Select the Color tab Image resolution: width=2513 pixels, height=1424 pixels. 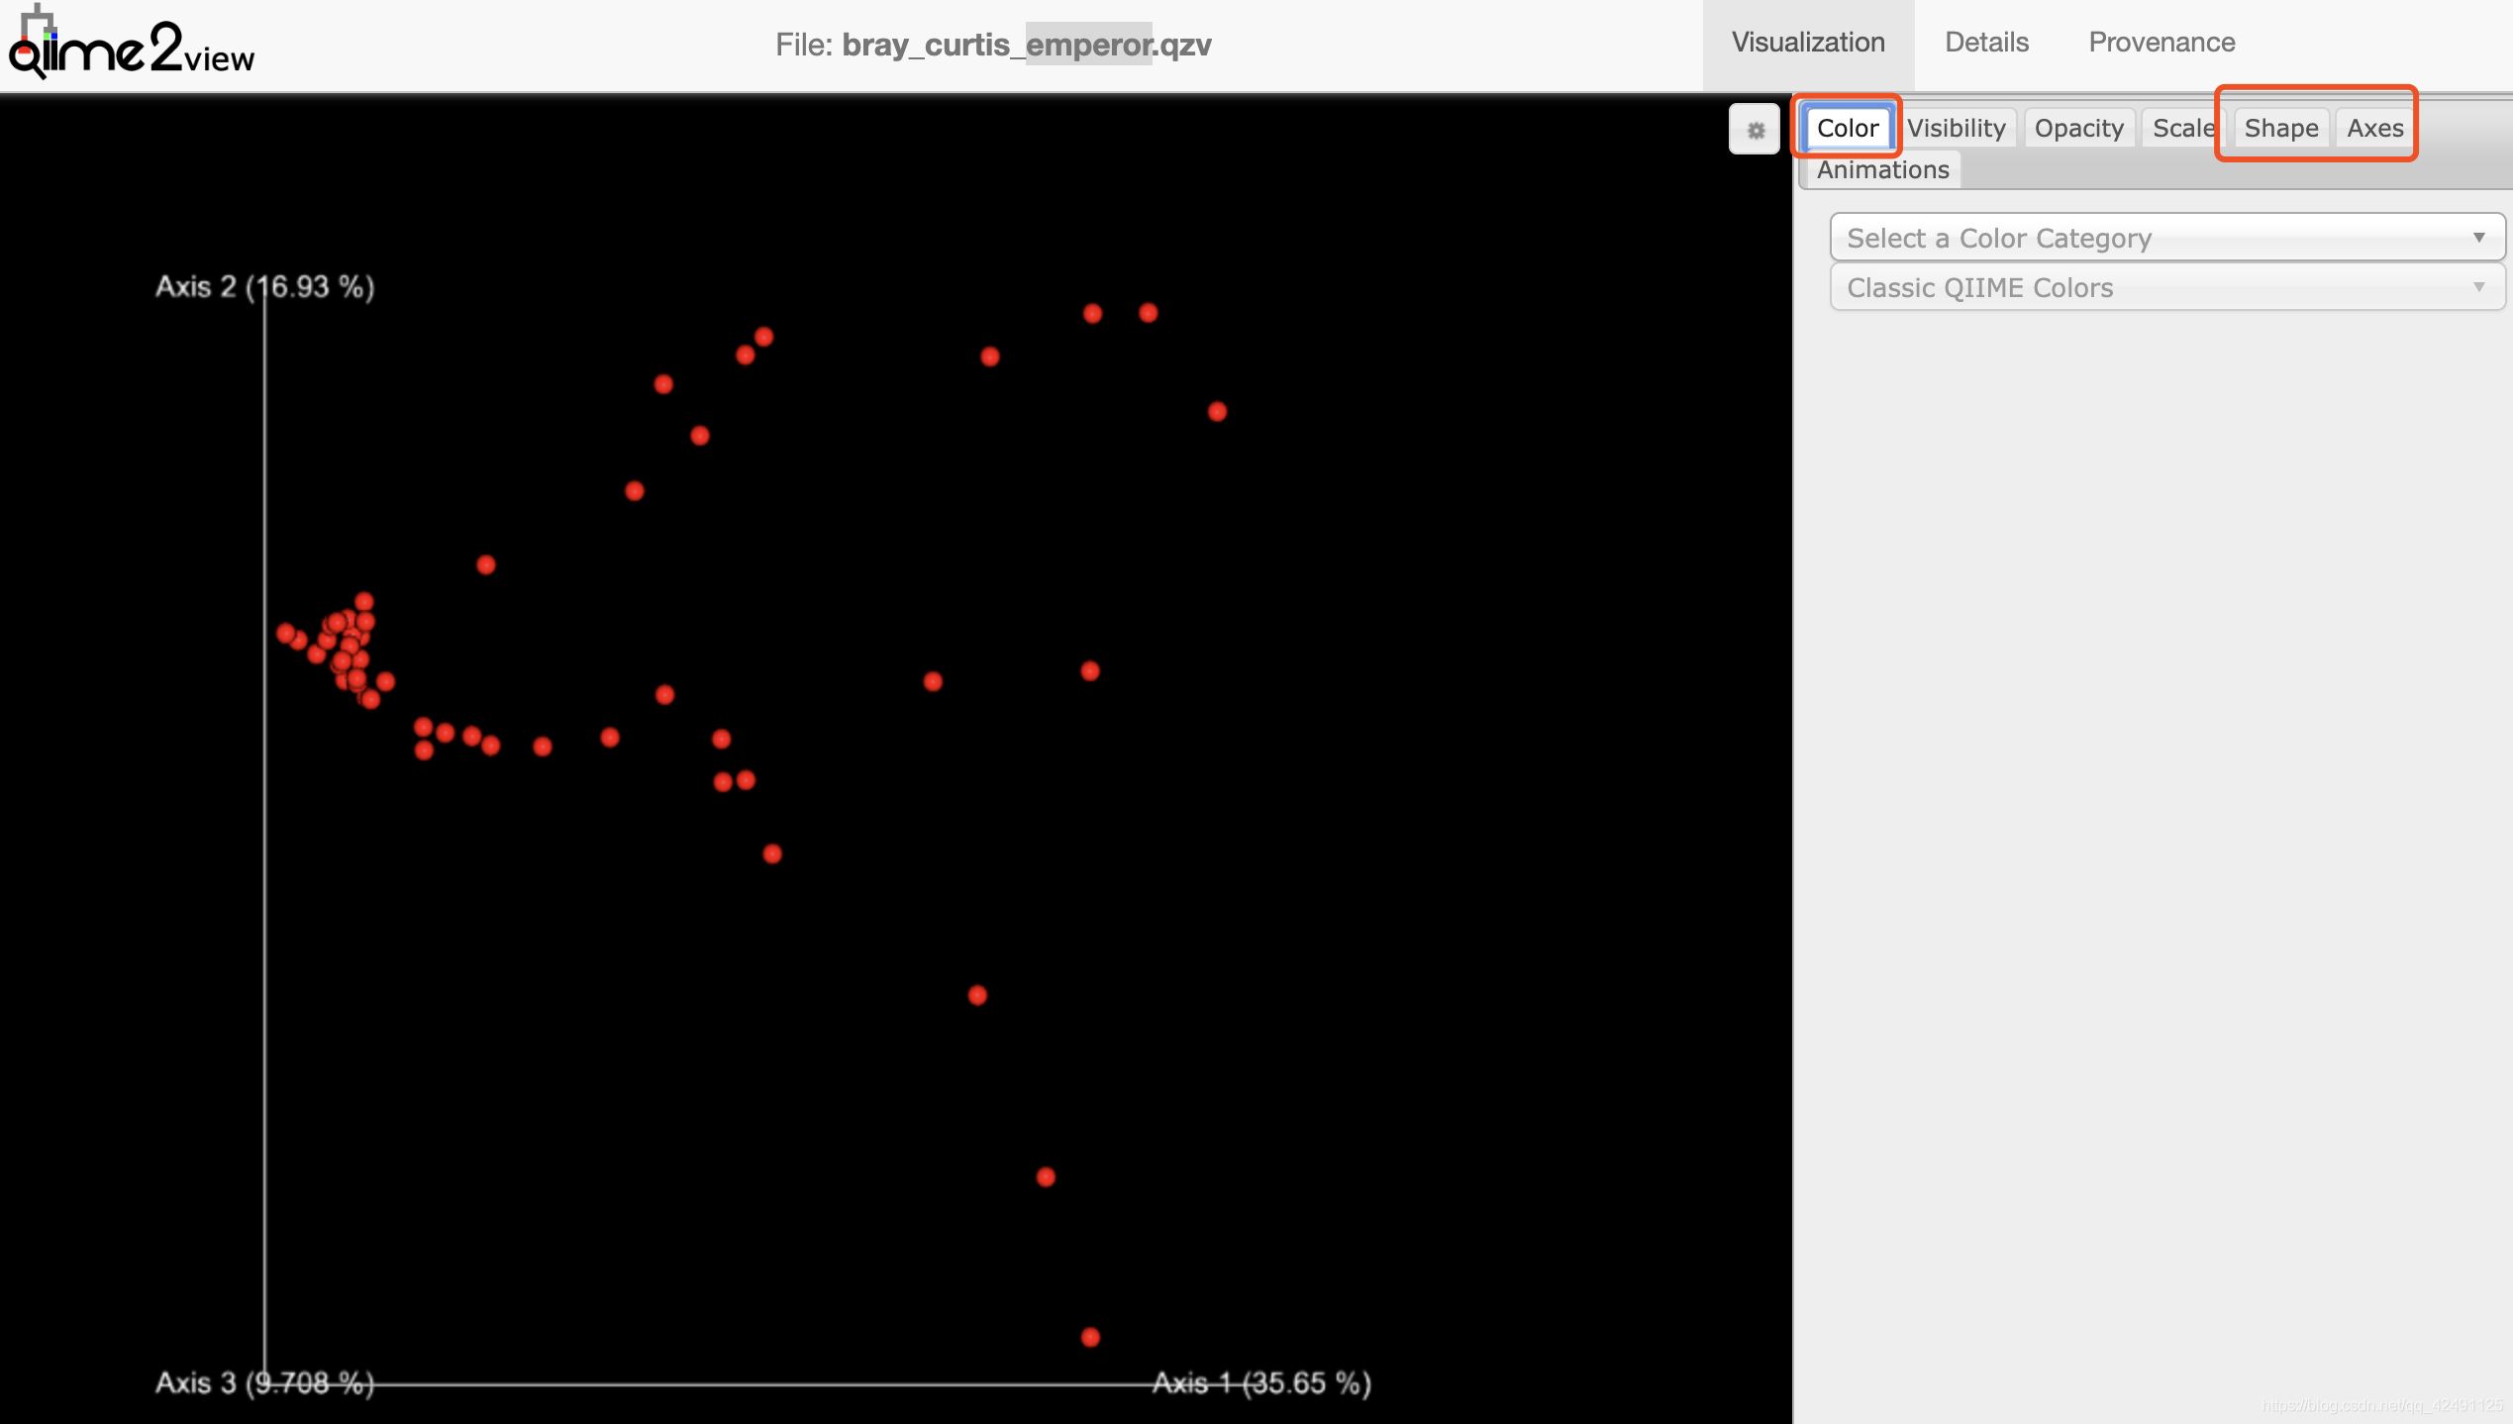click(1845, 128)
